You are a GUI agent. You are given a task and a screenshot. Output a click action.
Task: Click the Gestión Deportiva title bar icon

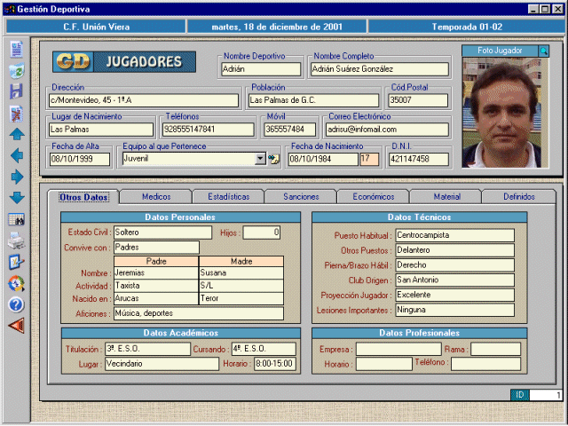9,9
